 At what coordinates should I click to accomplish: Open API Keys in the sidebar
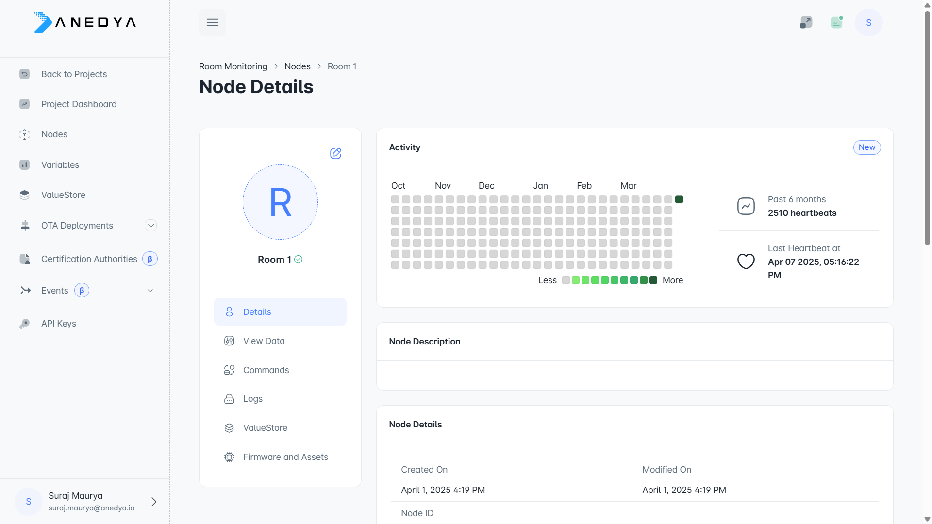pos(58,323)
